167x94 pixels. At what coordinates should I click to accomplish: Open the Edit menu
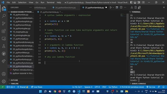tap(14, 2)
